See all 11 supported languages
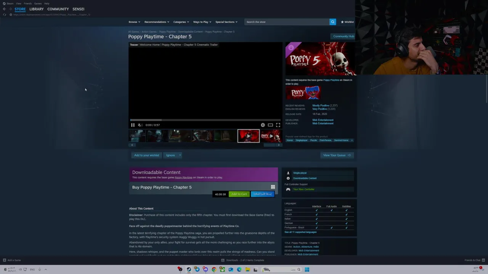Screen dimensions: 488x274 point(300,232)
